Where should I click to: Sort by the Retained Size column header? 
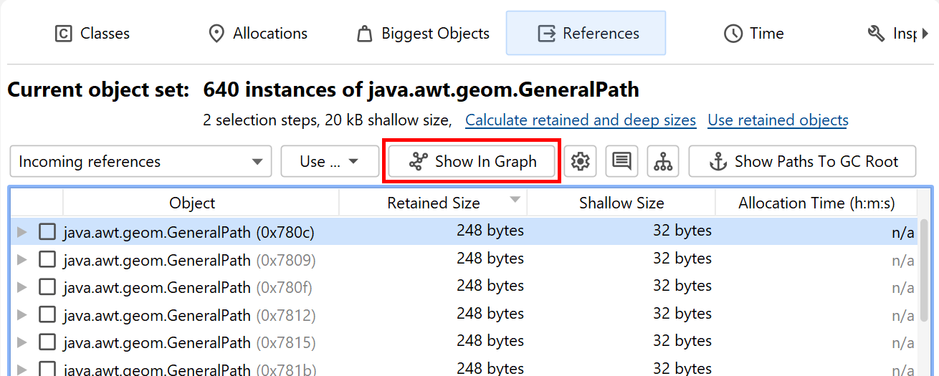[x=433, y=203]
